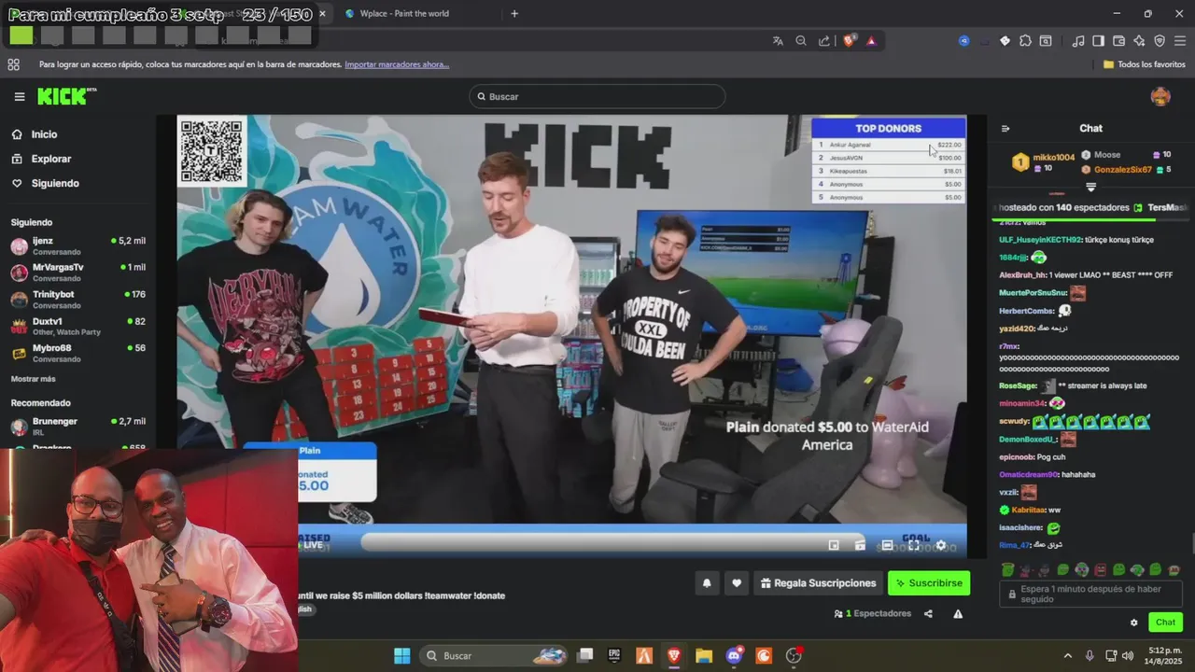Click the chat panel scrollbar
Viewport: 1195px width, 672px height.
(1191, 543)
